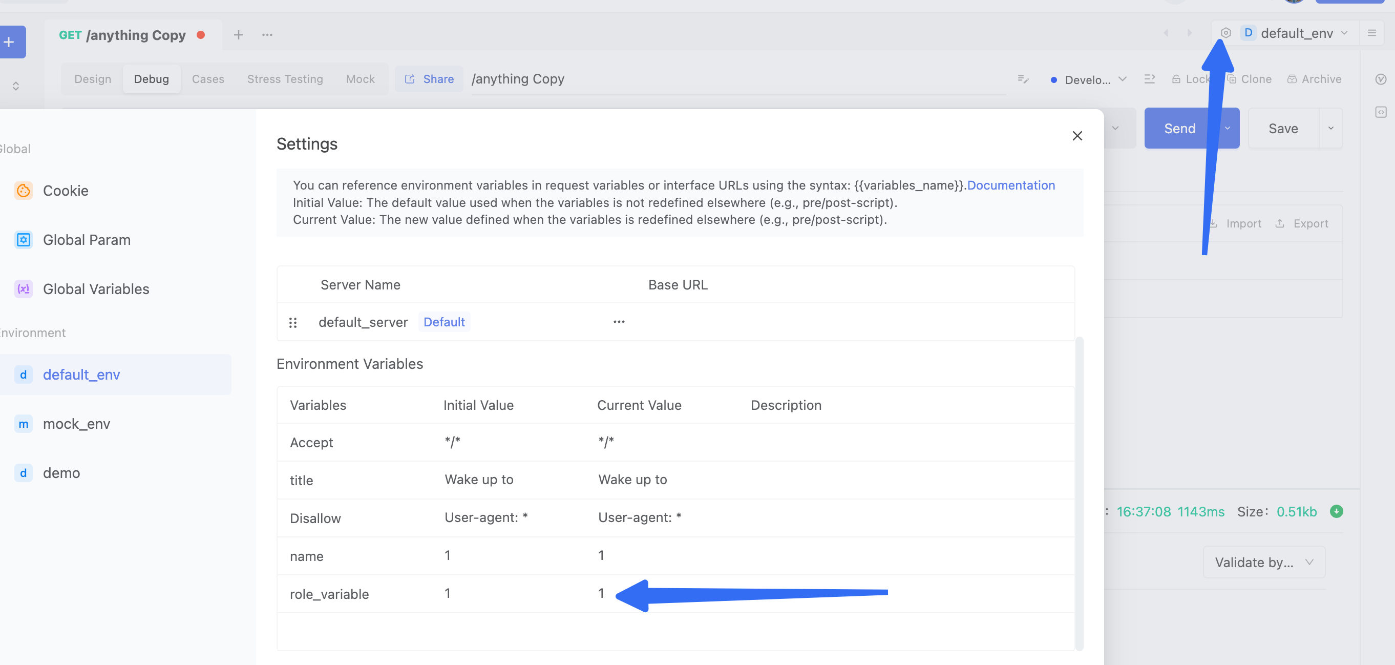Image resolution: width=1395 pixels, height=665 pixels.
Task: Click the Global Param icon
Action: 23,240
